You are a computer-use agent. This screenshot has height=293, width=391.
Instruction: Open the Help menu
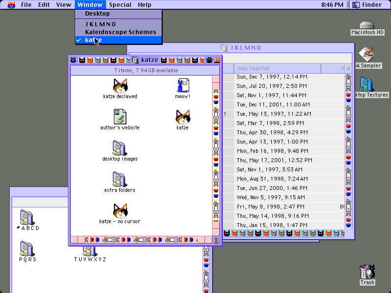coord(144,4)
